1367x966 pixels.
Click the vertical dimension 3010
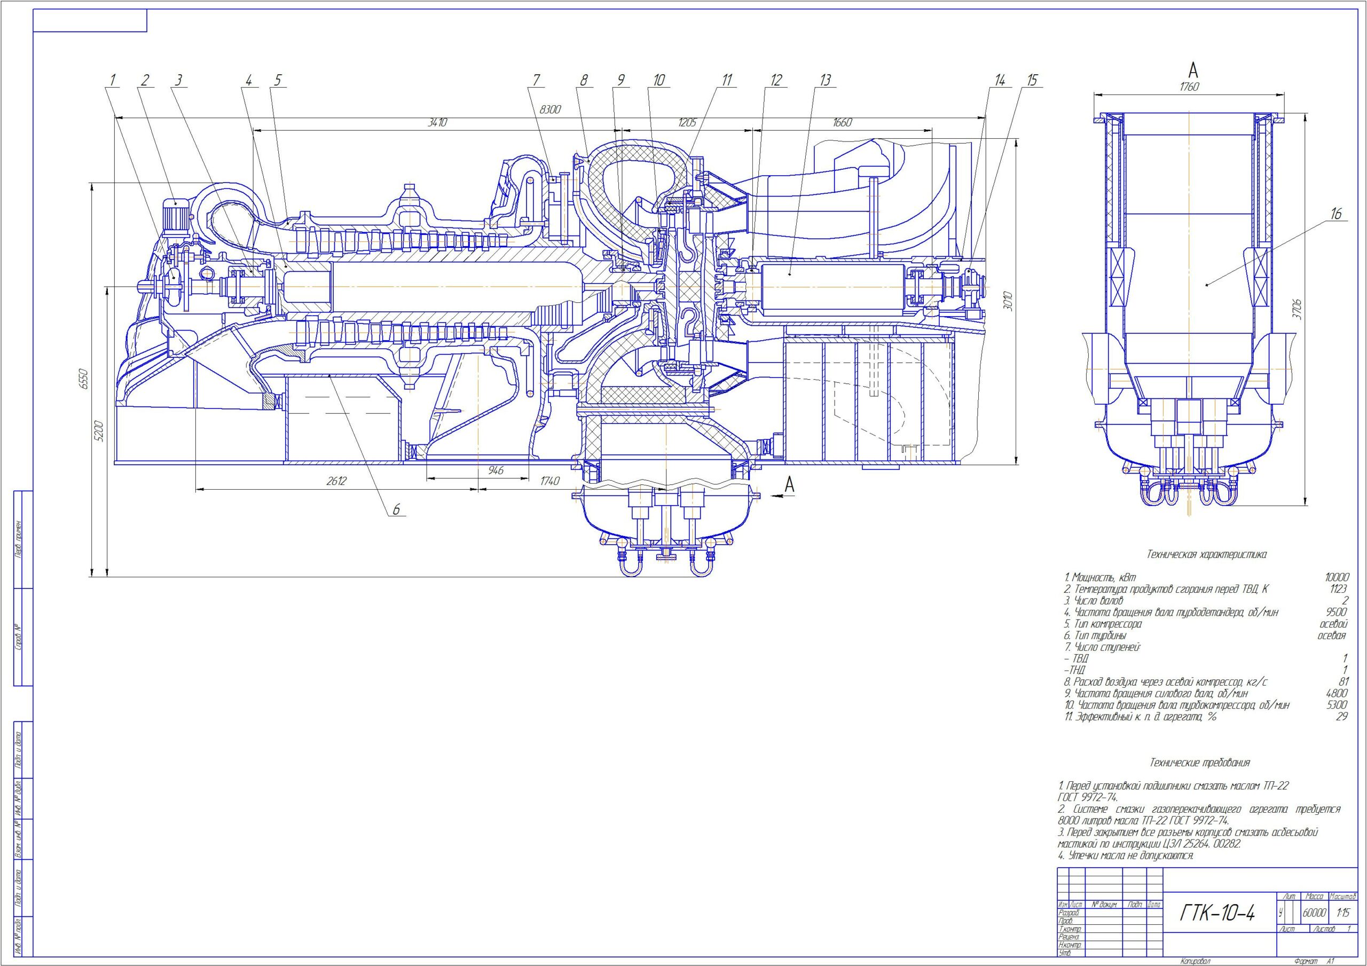[1008, 301]
